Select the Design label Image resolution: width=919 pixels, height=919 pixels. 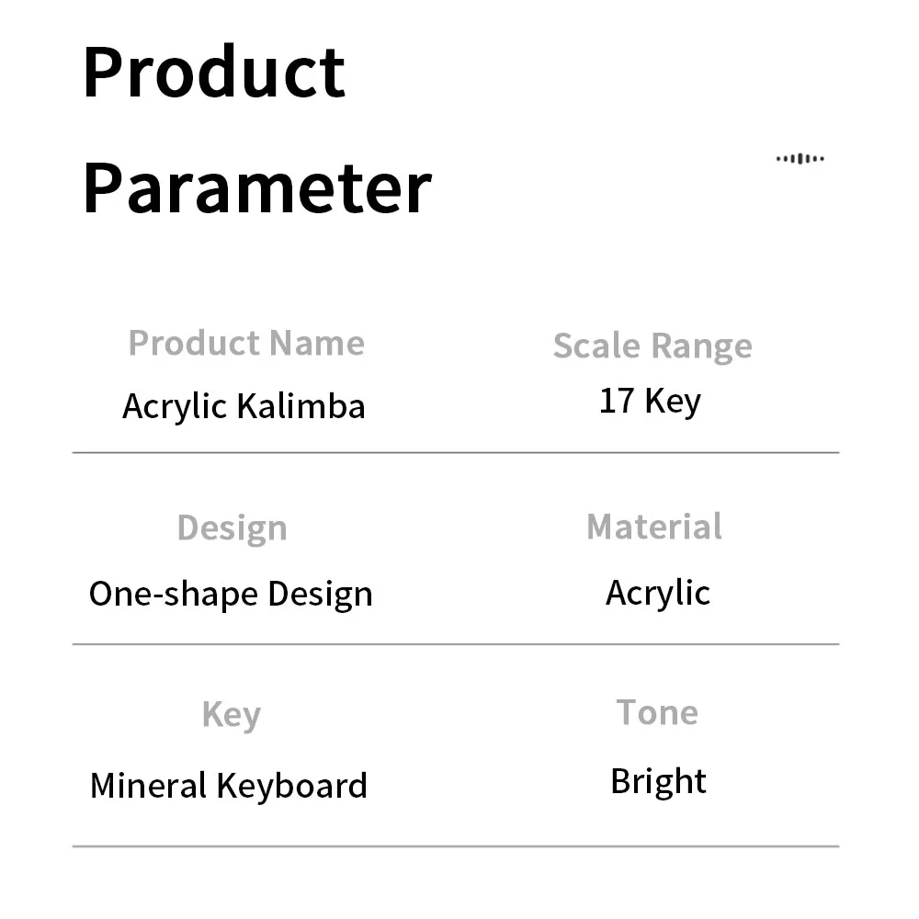(233, 528)
